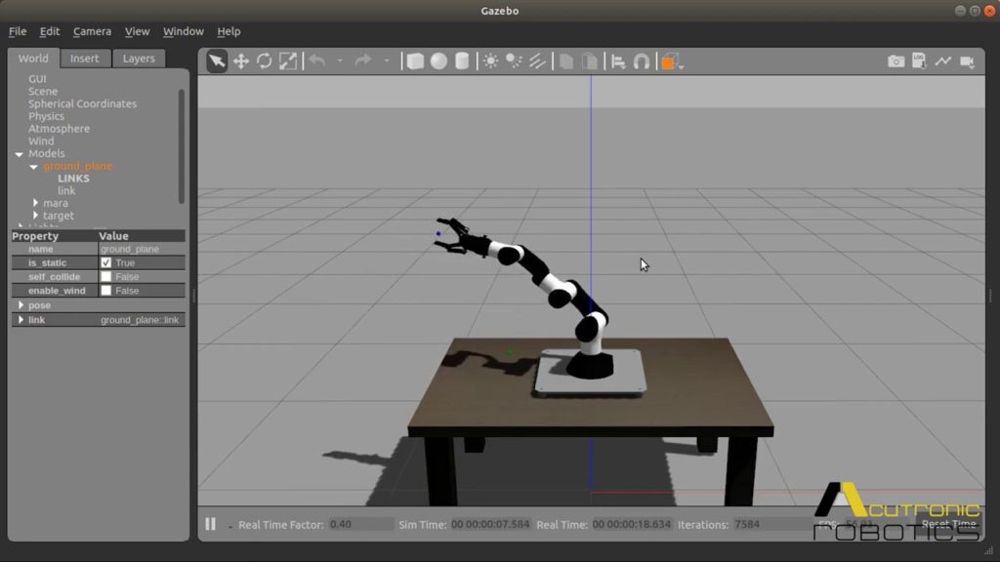Take a screenshot with the camera icon
This screenshot has height=562, width=1000.
(896, 60)
